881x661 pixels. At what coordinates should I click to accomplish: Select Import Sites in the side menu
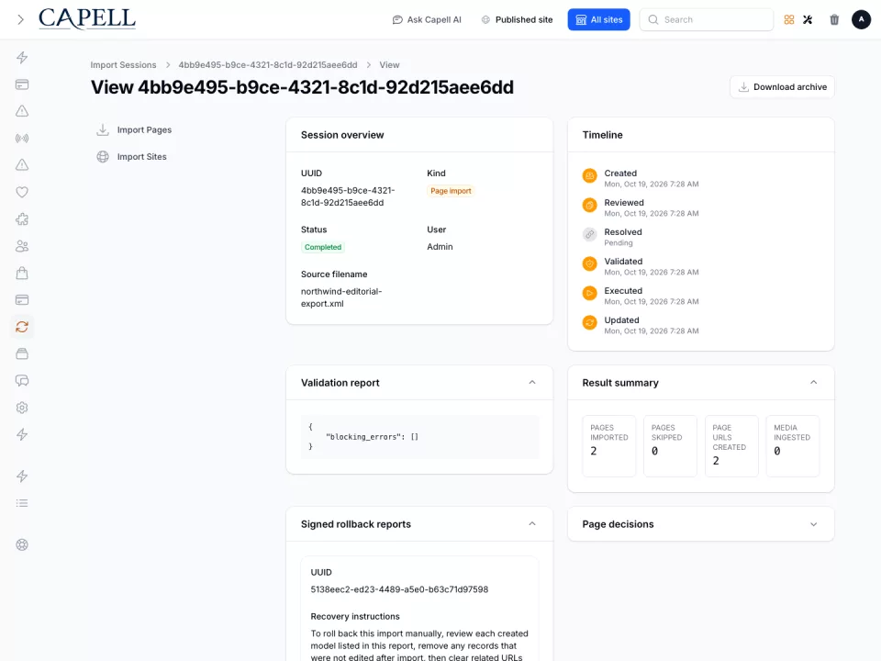point(141,157)
